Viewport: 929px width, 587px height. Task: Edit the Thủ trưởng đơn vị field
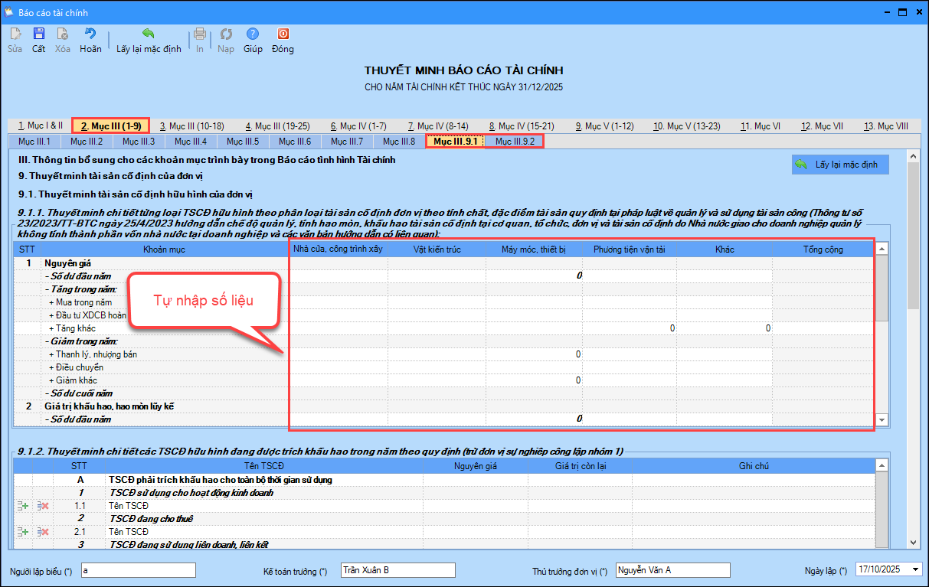coord(672,570)
